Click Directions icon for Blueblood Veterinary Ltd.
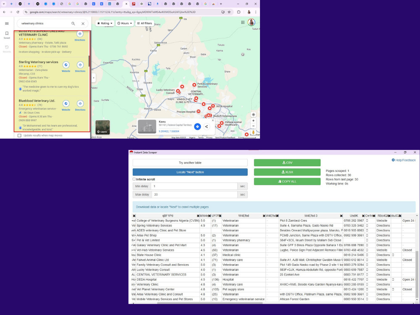The height and width of the screenshot is (315, 420). (80, 103)
